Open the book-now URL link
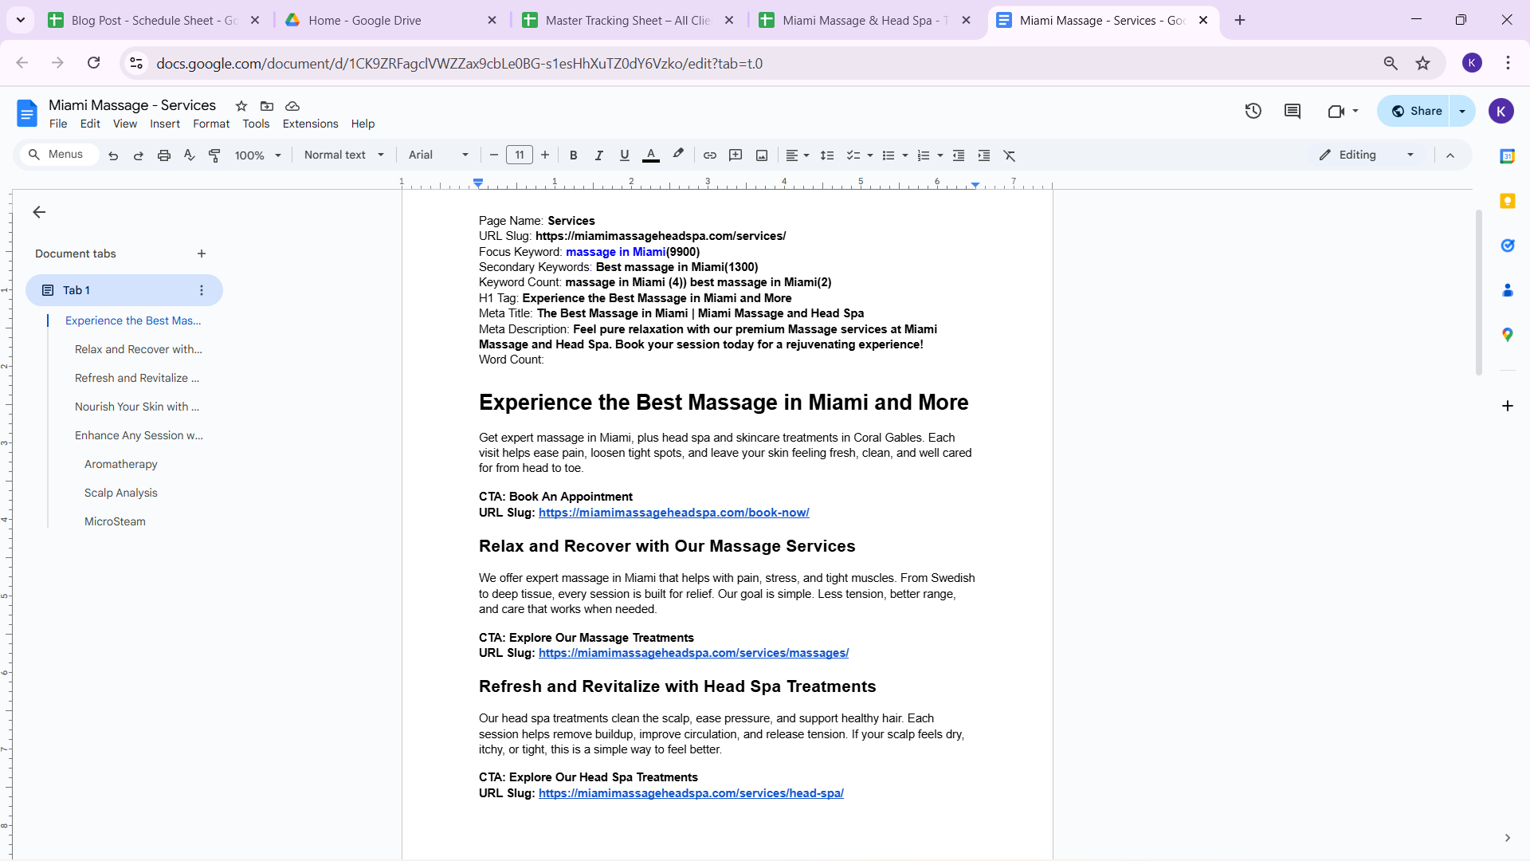The width and height of the screenshot is (1530, 861). point(673,513)
